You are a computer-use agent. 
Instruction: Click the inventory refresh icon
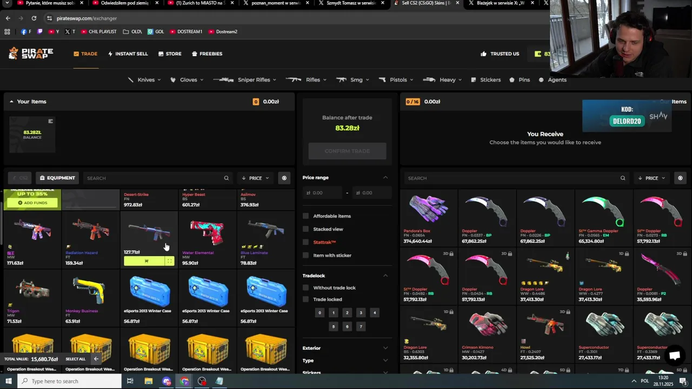pyautogui.click(x=284, y=178)
